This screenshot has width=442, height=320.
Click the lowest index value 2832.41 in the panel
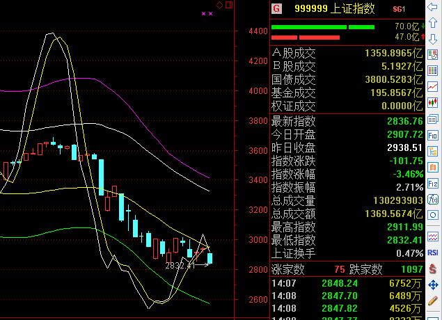pyautogui.click(x=405, y=240)
